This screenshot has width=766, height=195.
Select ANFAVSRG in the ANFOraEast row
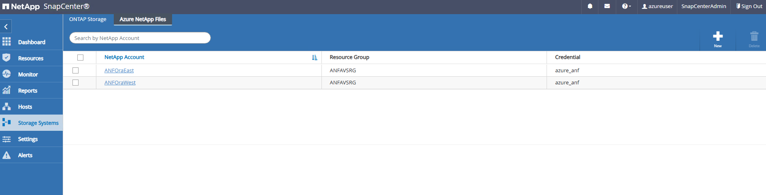coord(343,70)
